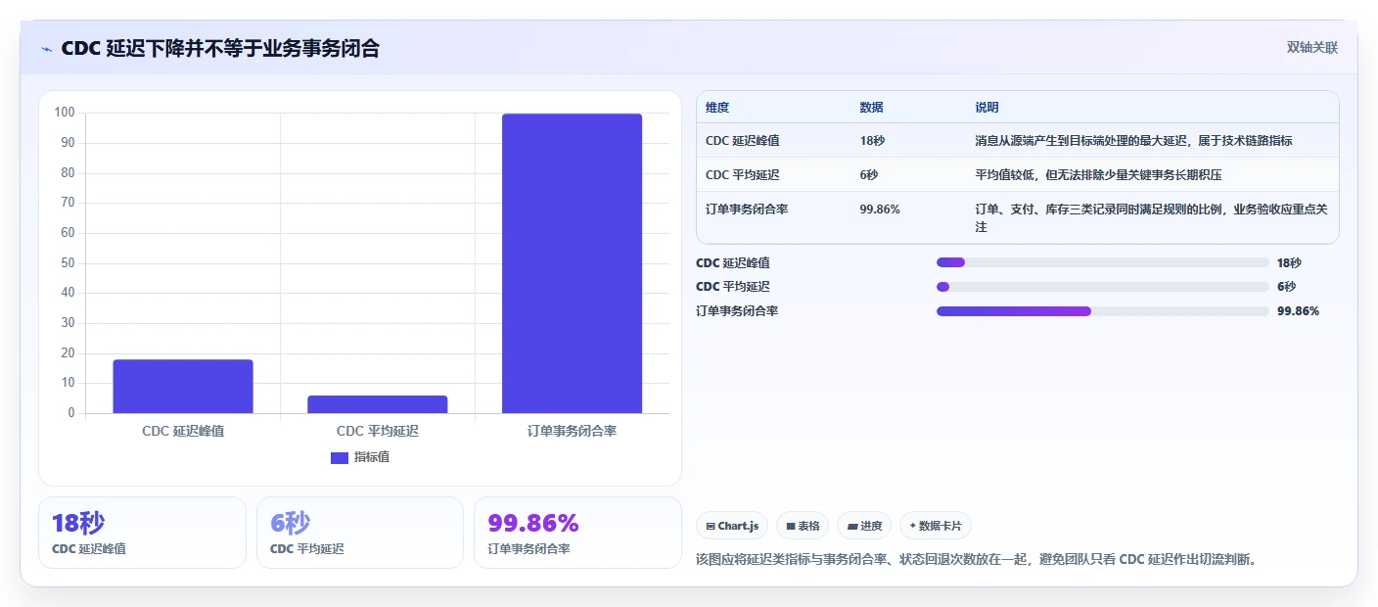Click the 数据卡片 tag chip
The width and height of the screenshot is (1378, 607).
[x=936, y=526]
